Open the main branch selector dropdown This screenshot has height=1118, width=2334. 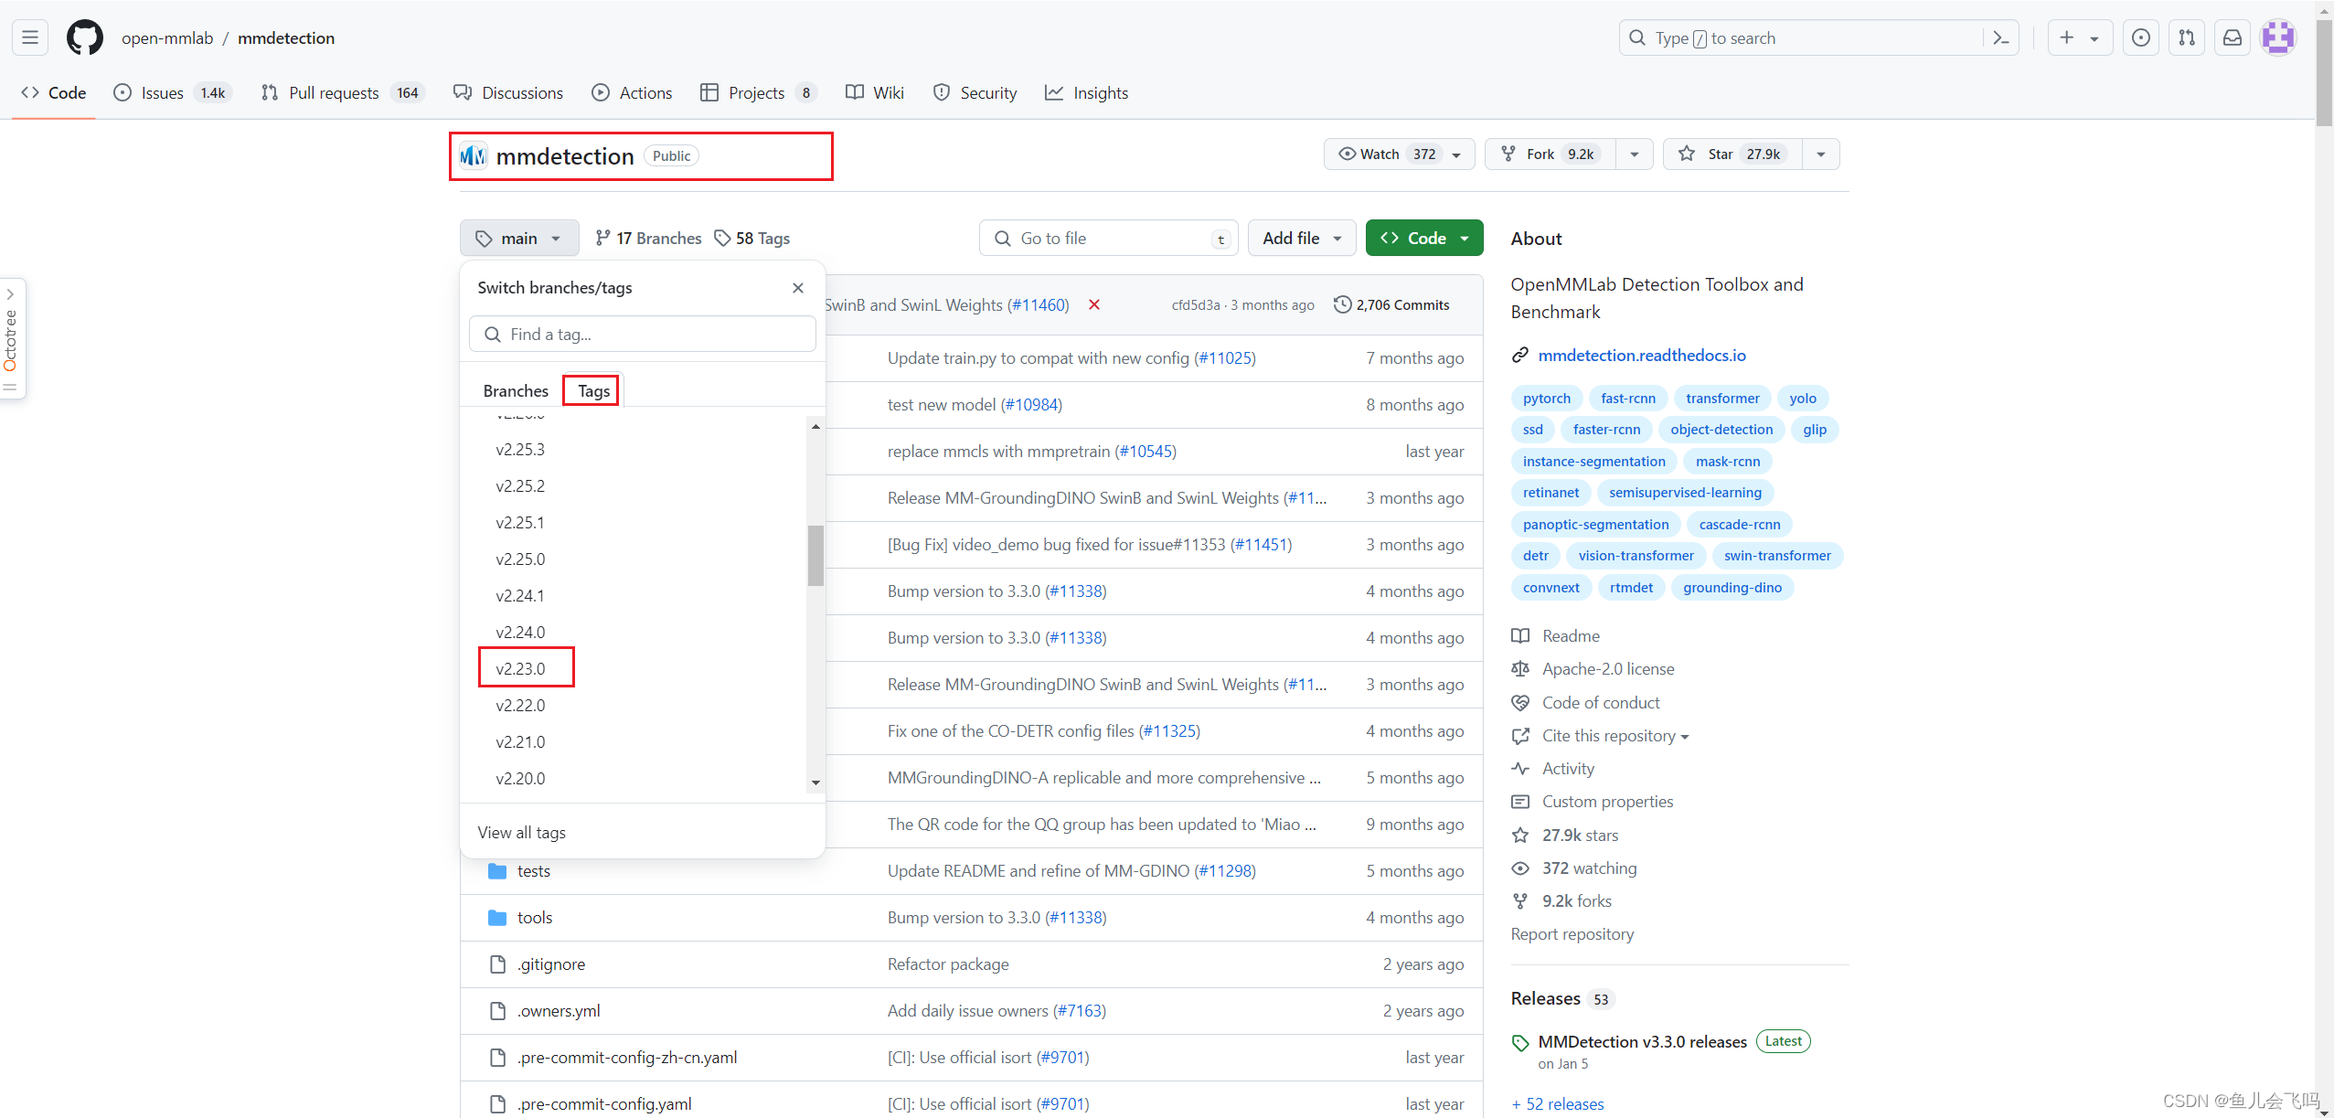pos(518,238)
